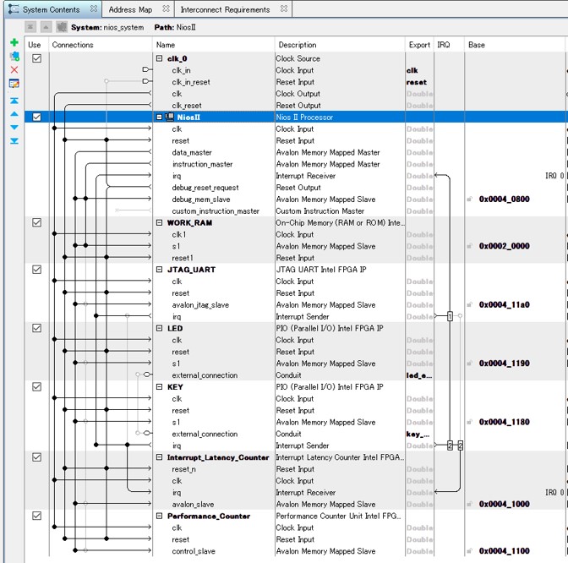
Task: Close the System Contents tab
Action: [94, 8]
